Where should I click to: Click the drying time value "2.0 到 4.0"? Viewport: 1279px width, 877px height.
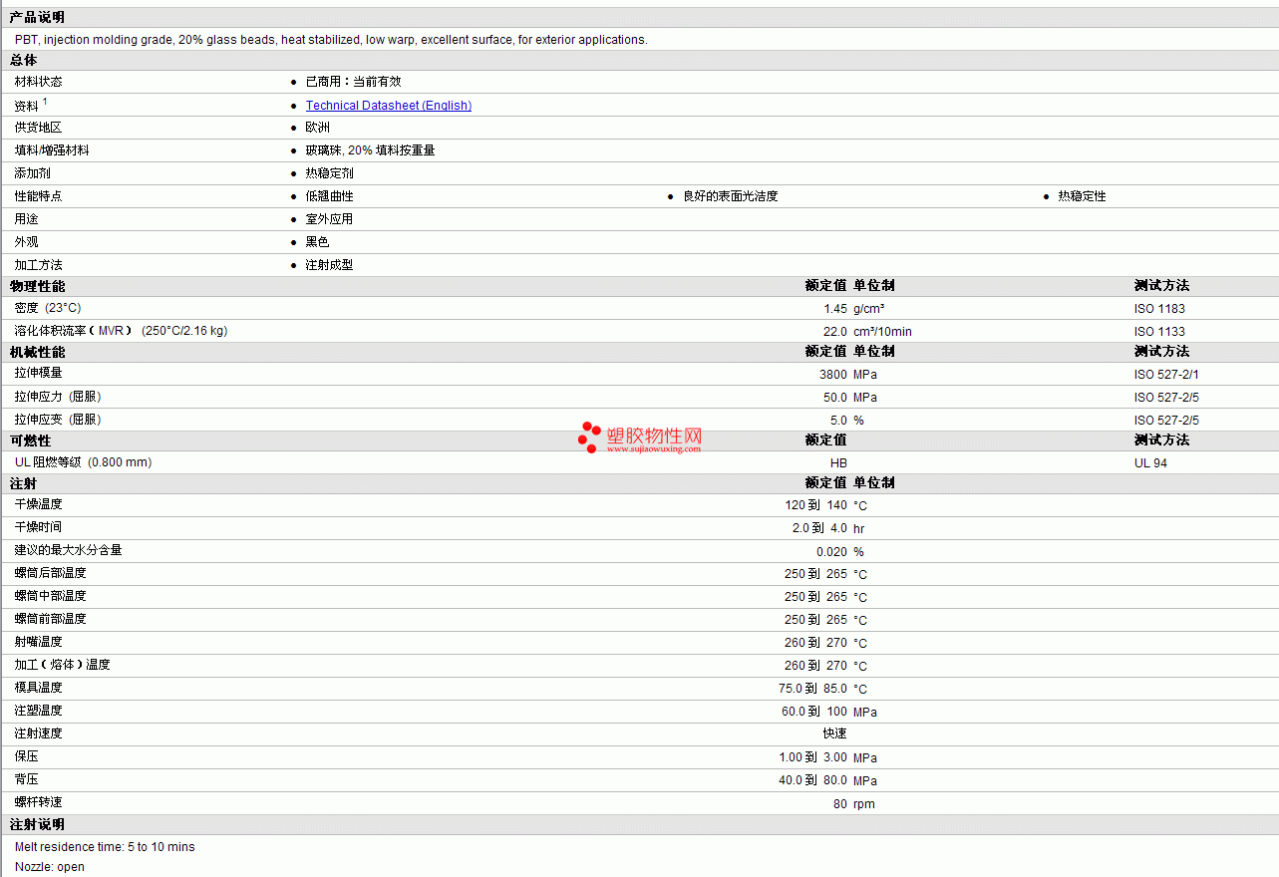coord(819,528)
